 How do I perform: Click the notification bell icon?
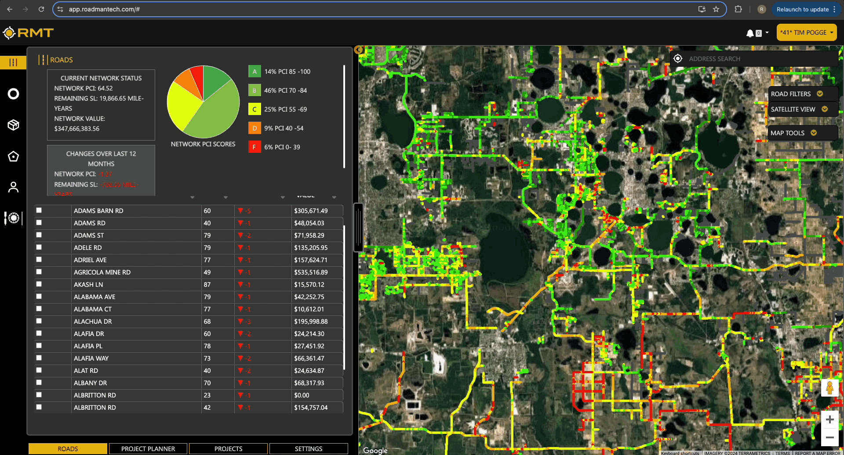tap(750, 33)
